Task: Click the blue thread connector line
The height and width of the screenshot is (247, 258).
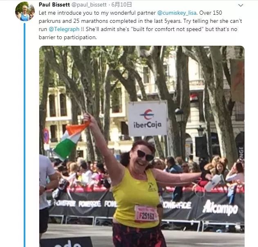Action: tap(25, 135)
